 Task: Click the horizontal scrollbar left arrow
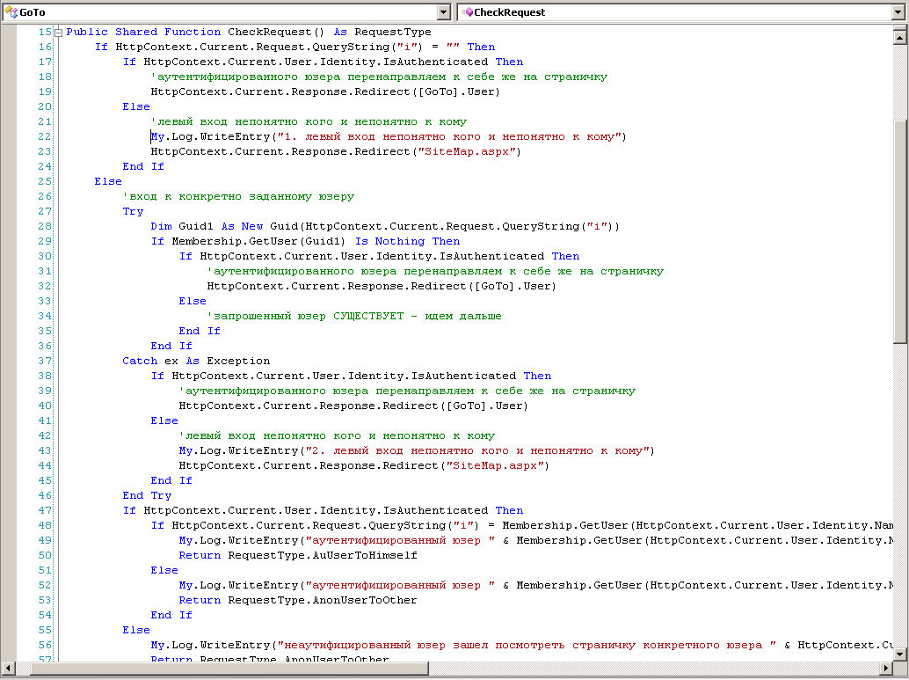pyautogui.click(x=9, y=669)
